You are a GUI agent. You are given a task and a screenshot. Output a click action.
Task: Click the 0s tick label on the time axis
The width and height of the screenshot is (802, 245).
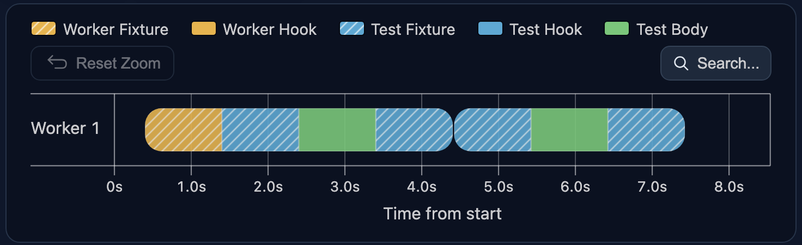click(x=114, y=187)
